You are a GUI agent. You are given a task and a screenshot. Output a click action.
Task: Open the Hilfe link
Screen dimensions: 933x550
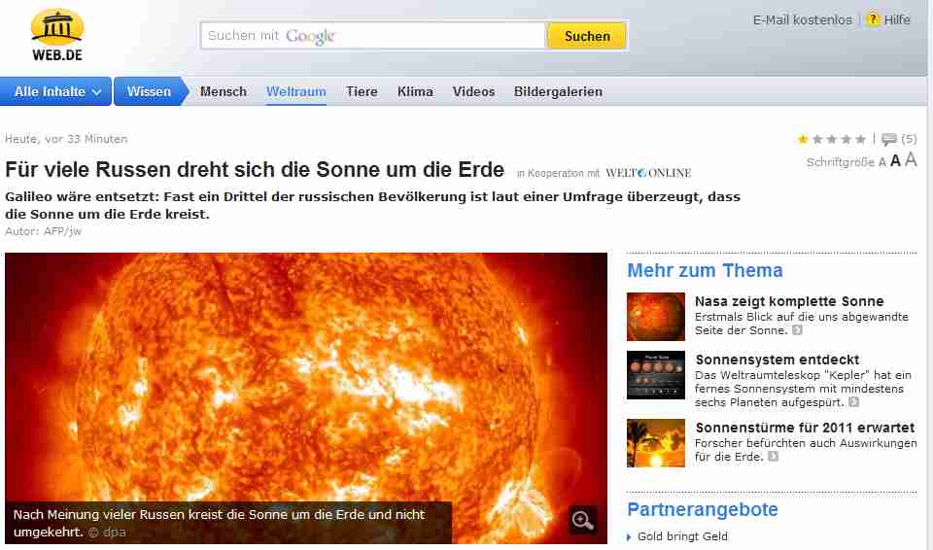(x=897, y=19)
